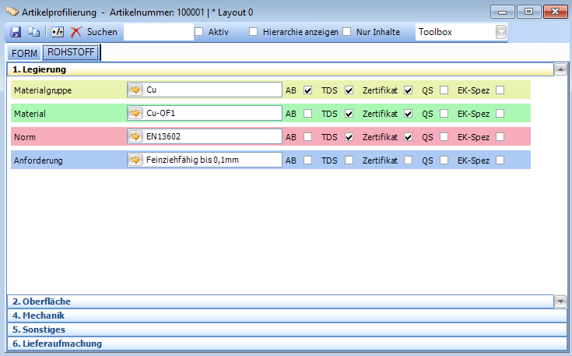Screen dimensions: 572x356
Task: Click the red X delete icon
Action: tap(76, 32)
